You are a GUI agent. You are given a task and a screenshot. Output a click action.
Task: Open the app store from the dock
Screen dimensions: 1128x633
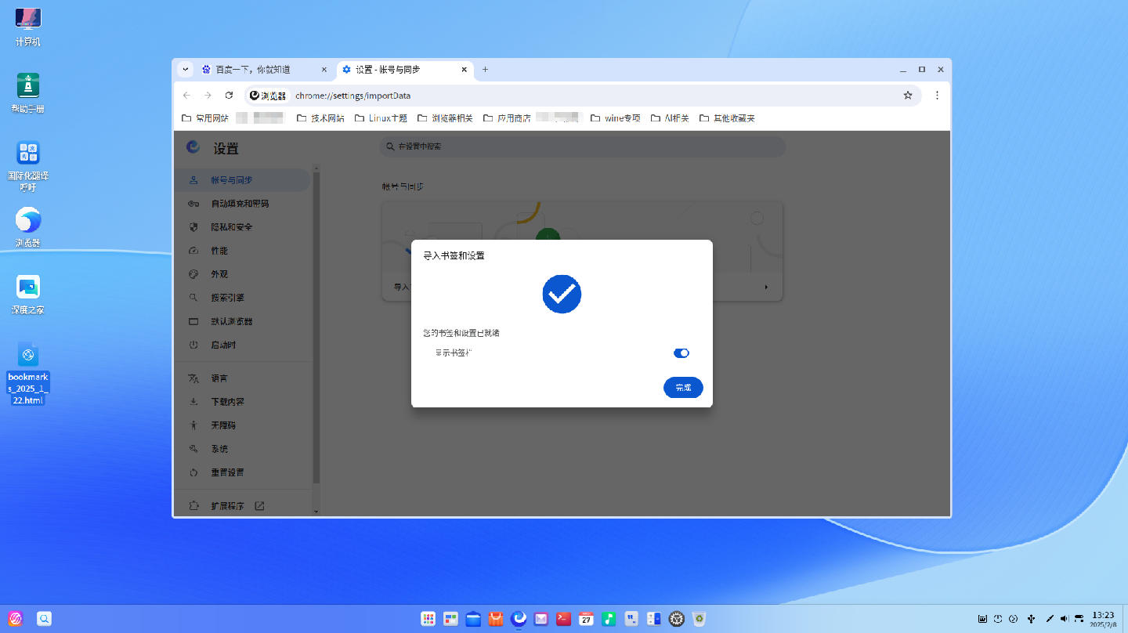[x=496, y=619]
